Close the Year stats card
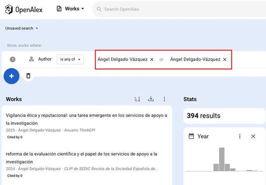The image size is (266, 185). point(253,136)
